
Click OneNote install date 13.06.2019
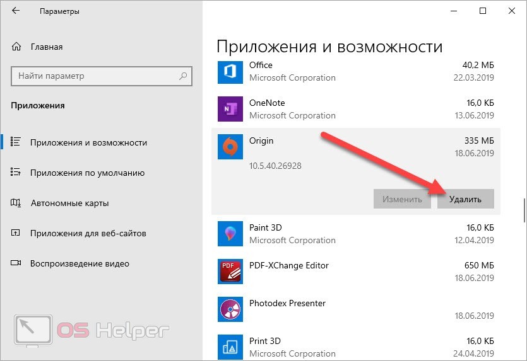(474, 116)
